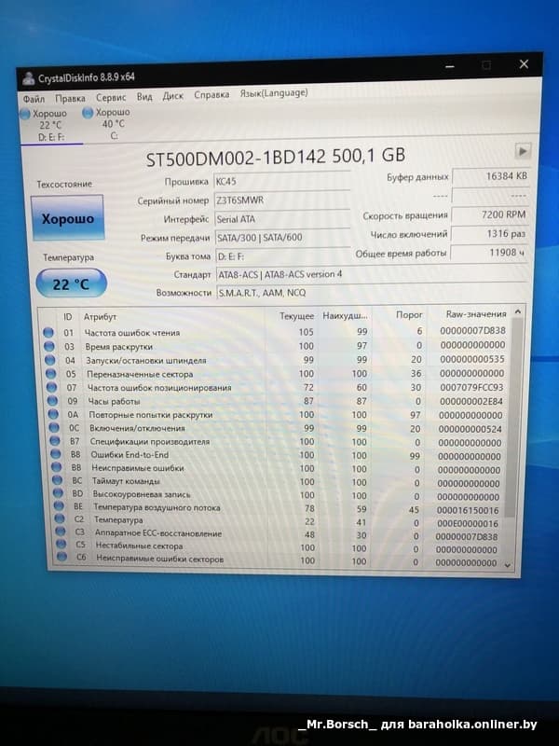Click status icon for attribute BE

pos(59,506)
